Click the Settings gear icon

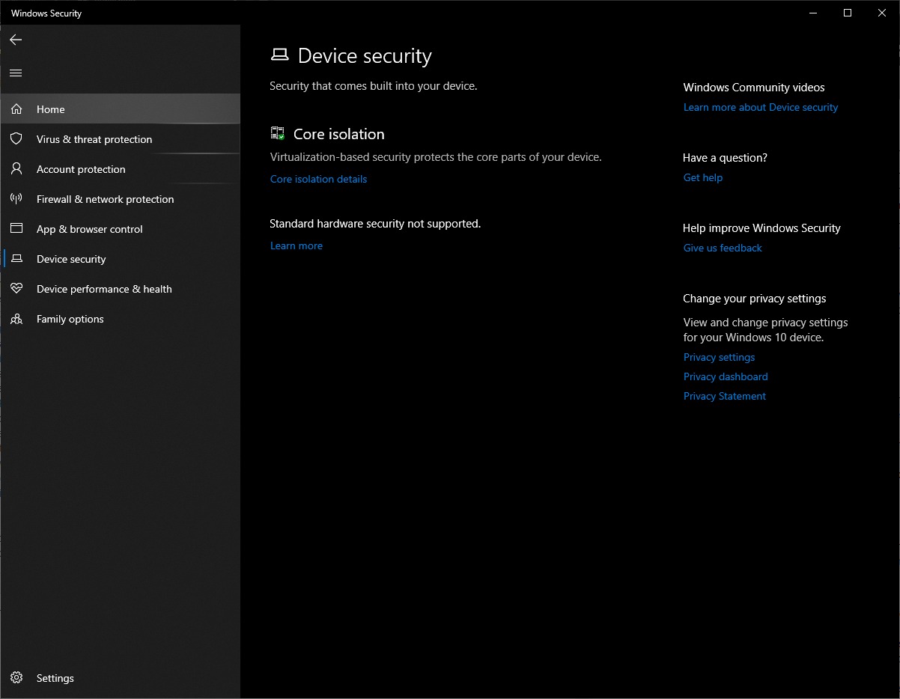point(16,678)
